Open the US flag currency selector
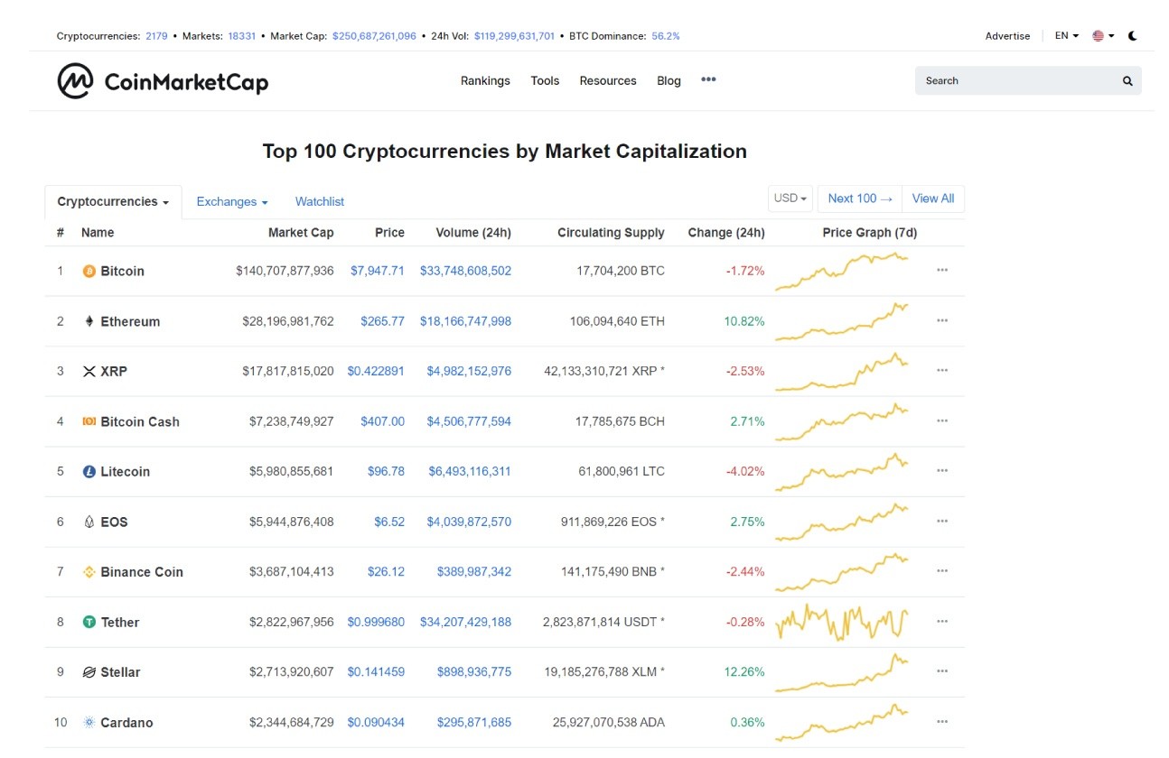The height and width of the screenshot is (758, 1169). tap(1103, 36)
